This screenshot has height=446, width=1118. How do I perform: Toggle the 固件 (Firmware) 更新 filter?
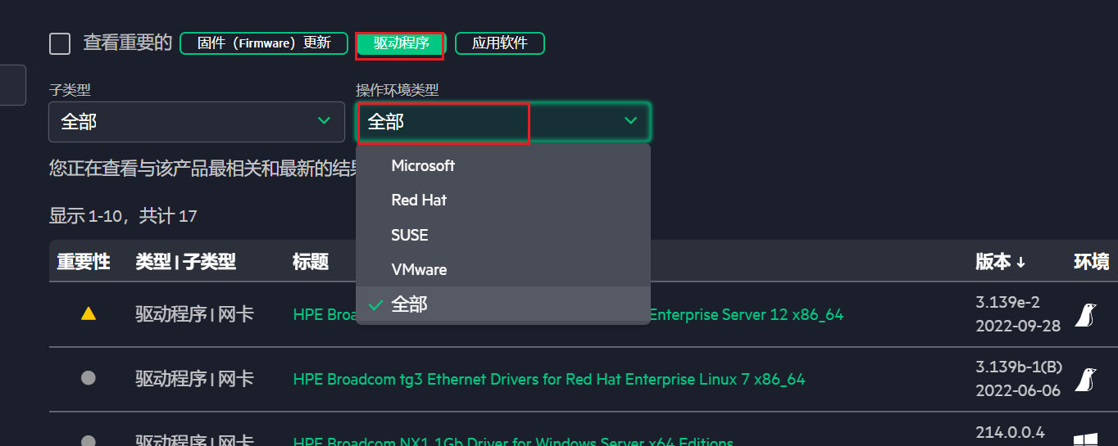(x=264, y=43)
